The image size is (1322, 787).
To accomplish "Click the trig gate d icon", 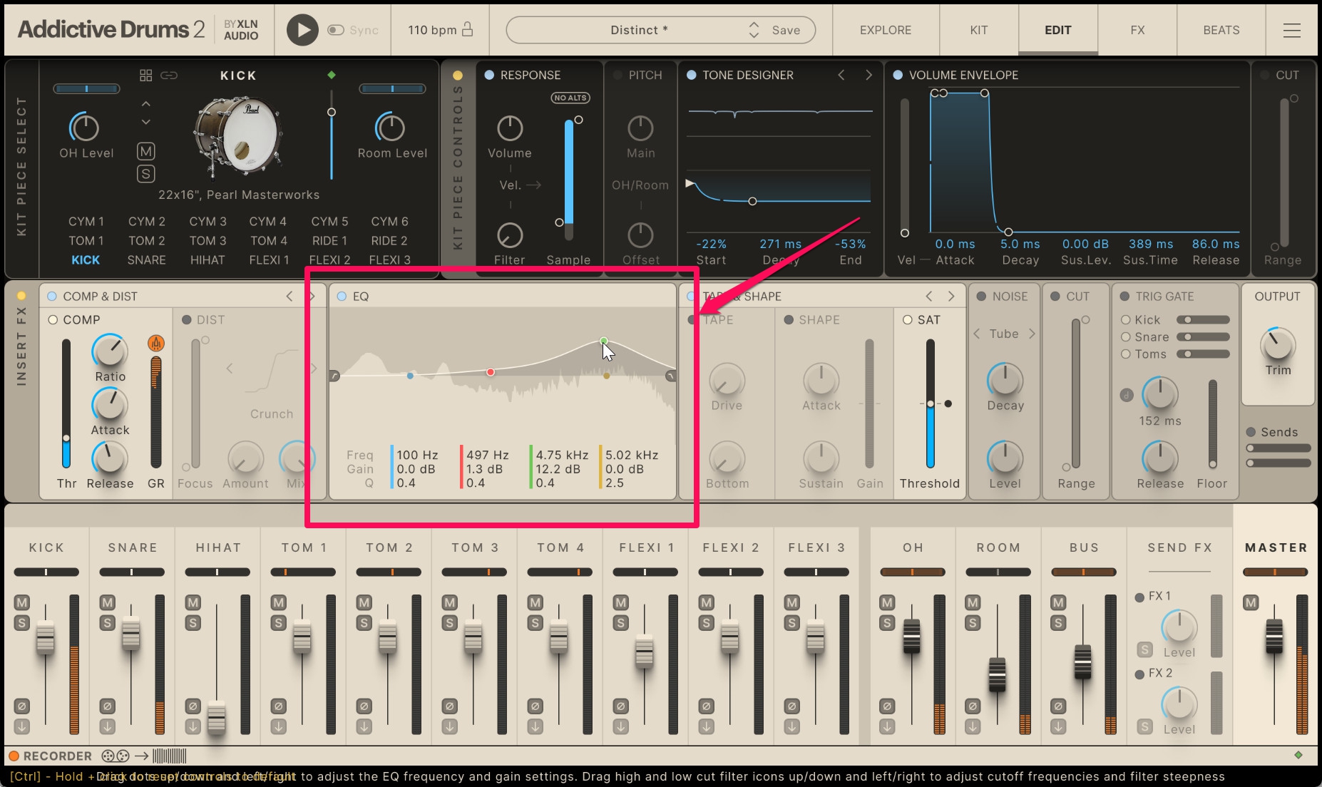I will coord(1127,395).
